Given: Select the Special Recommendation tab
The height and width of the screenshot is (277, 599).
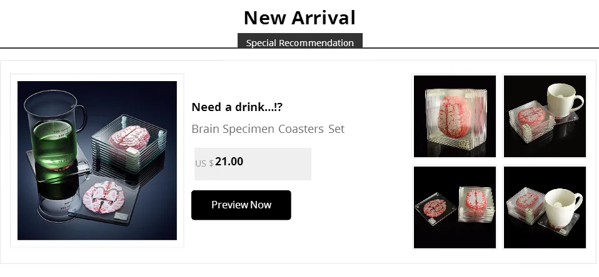Looking at the screenshot, I should click(x=300, y=41).
